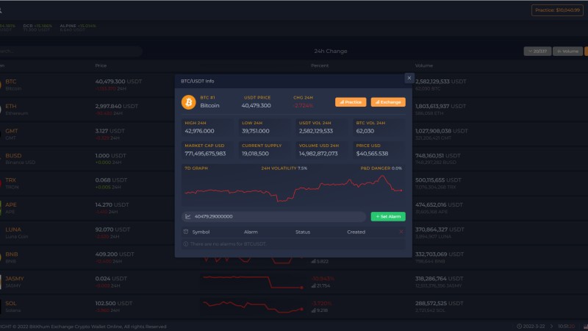Click the CHG 24H percentage in dialog

(303, 105)
